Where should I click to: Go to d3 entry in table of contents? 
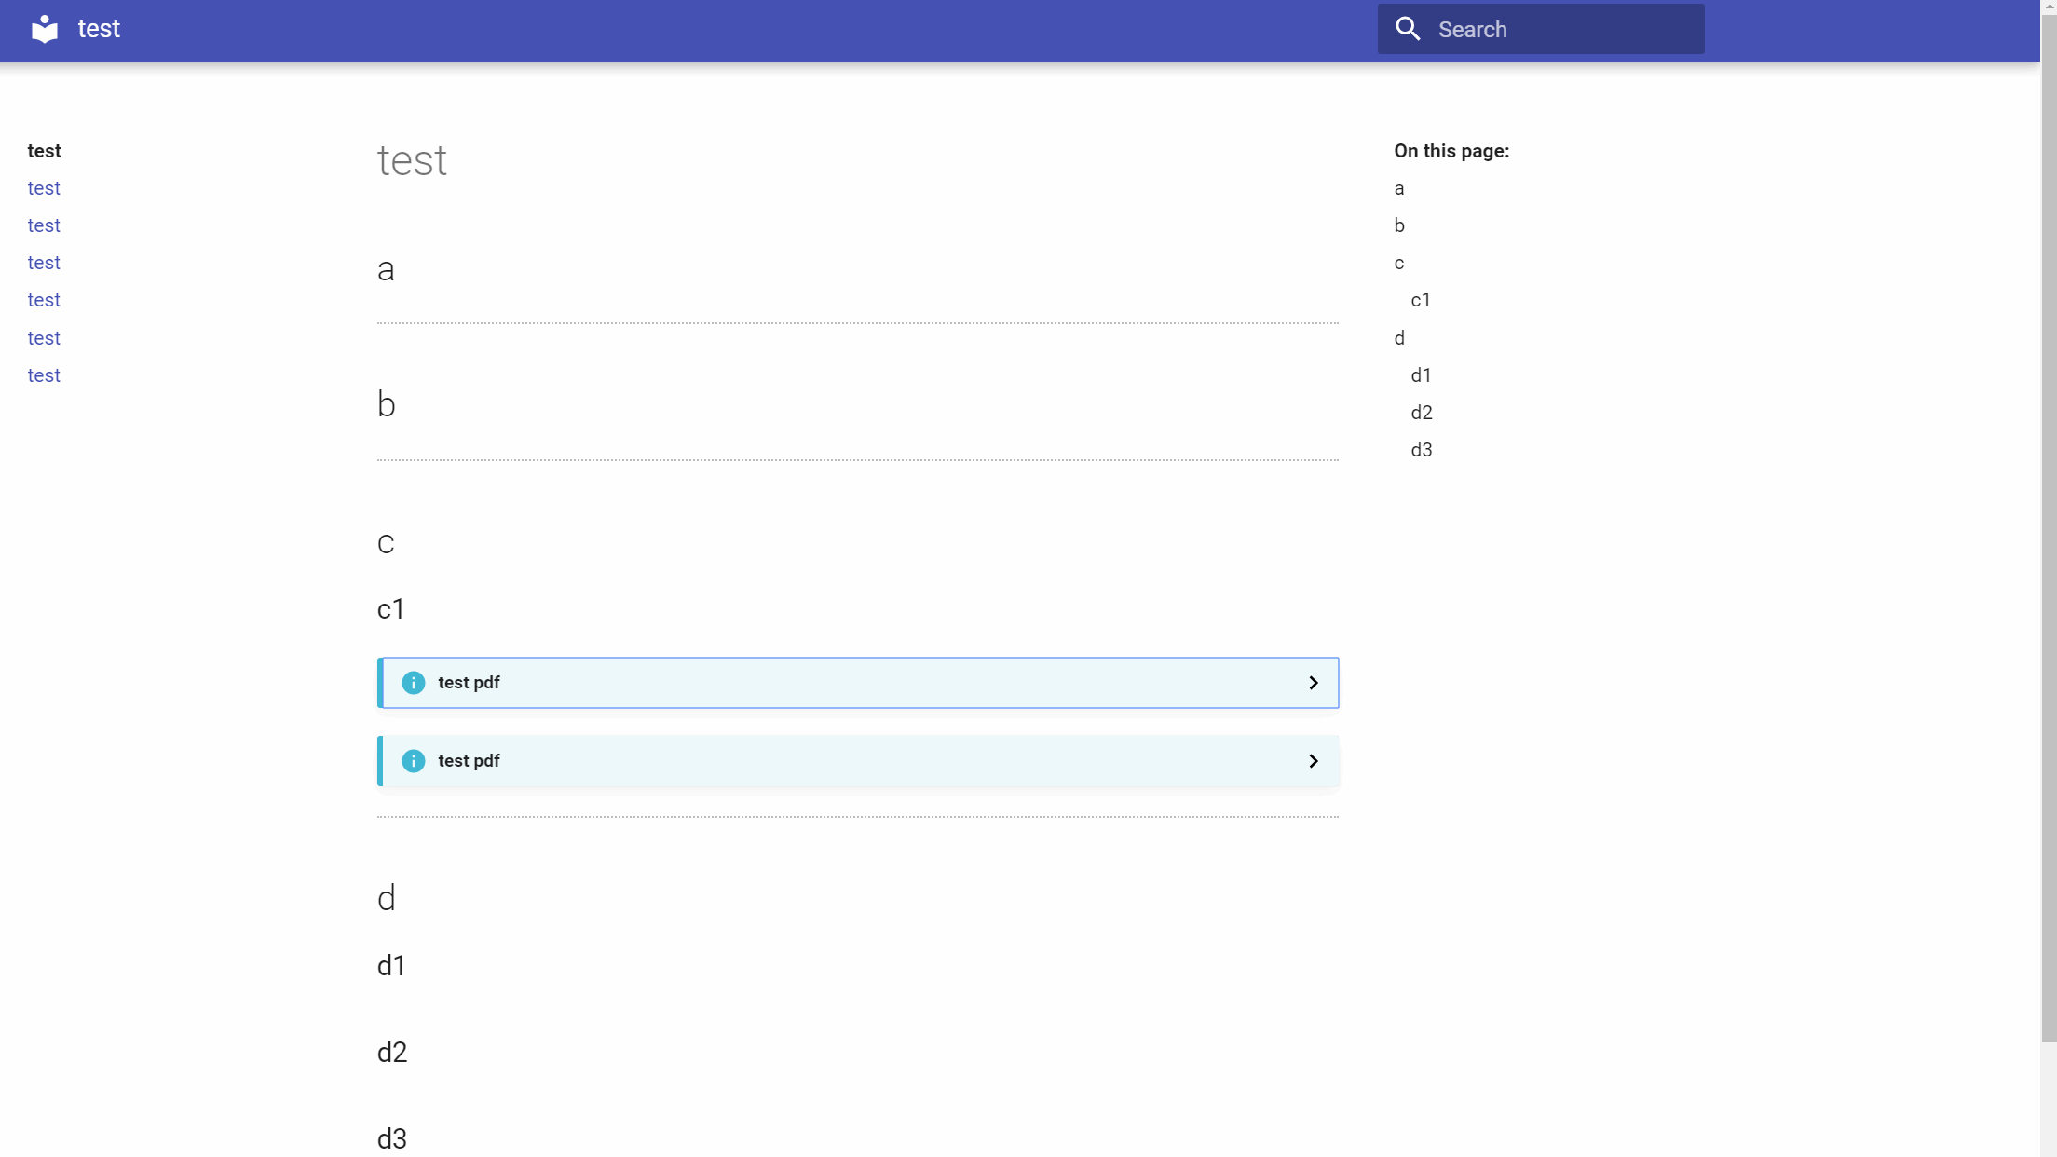[x=1421, y=450]
